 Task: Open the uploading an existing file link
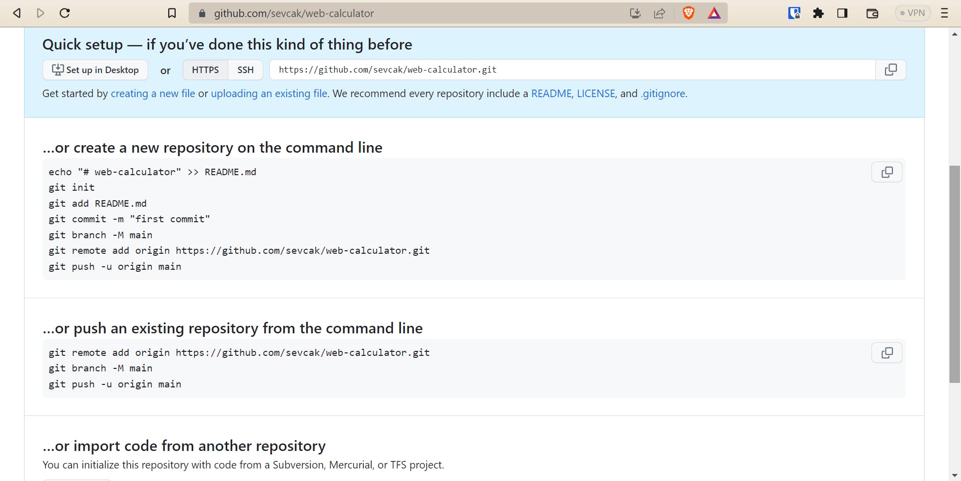tap(269, 94)
